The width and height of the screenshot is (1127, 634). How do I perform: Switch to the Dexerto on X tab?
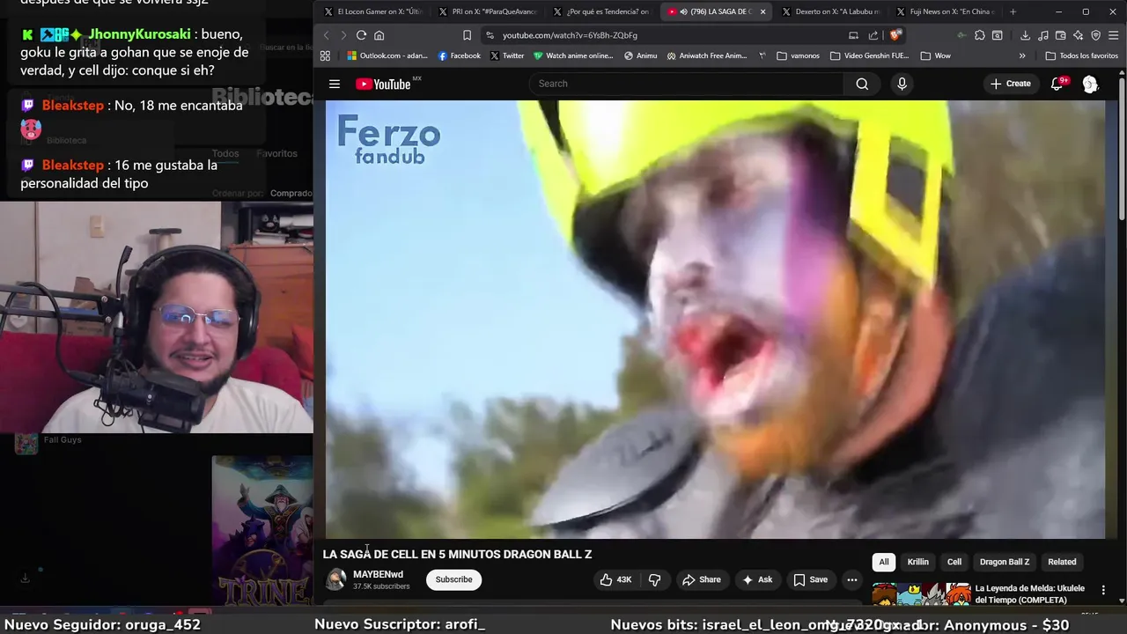pos(830,11)
